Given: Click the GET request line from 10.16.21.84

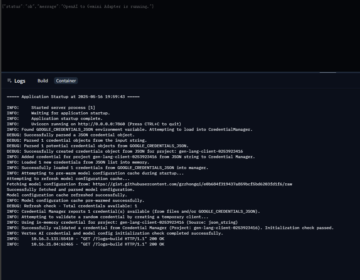Looking at the screenshot, I should (x=85, y=244).
